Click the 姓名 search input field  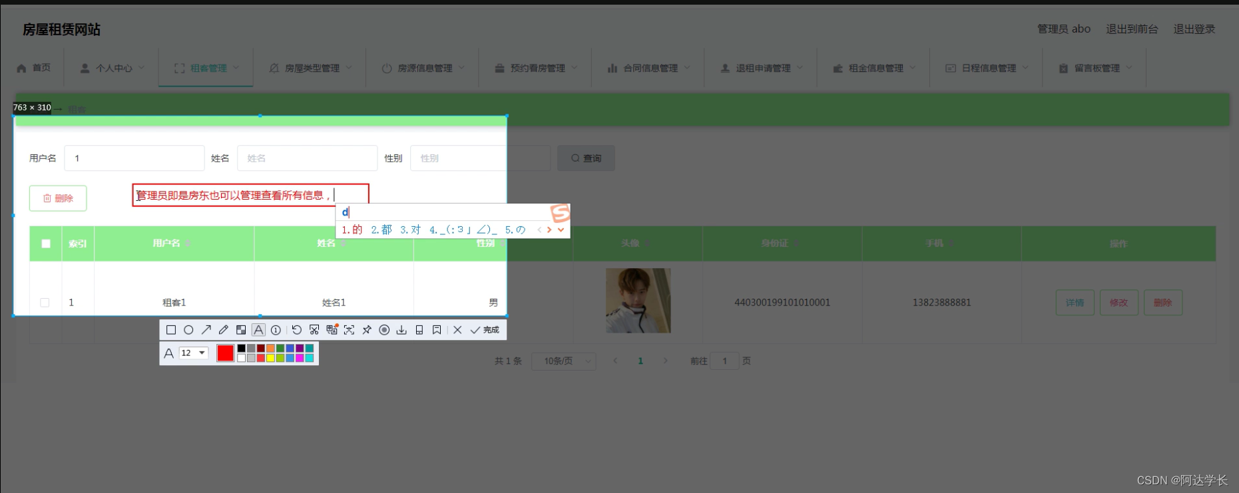coord(308,158)
